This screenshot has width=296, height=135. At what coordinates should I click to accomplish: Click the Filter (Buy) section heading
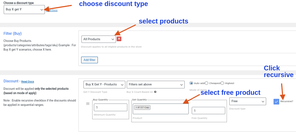point(12,33)
